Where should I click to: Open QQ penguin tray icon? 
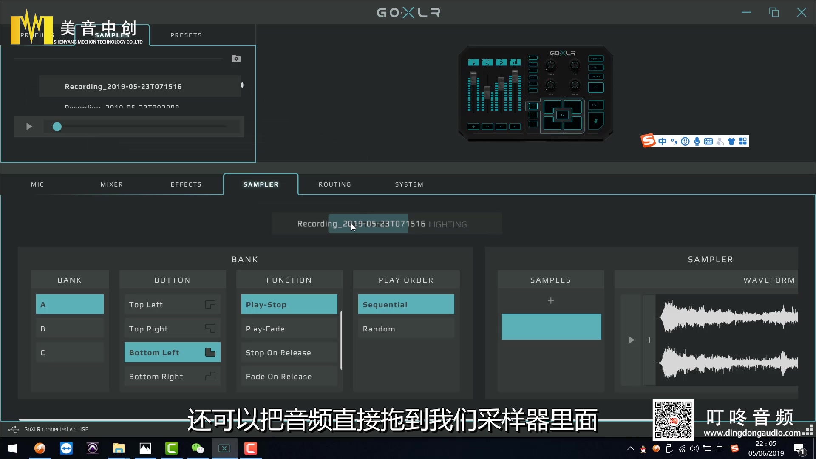pyautogui.click(x=643, y=449)
